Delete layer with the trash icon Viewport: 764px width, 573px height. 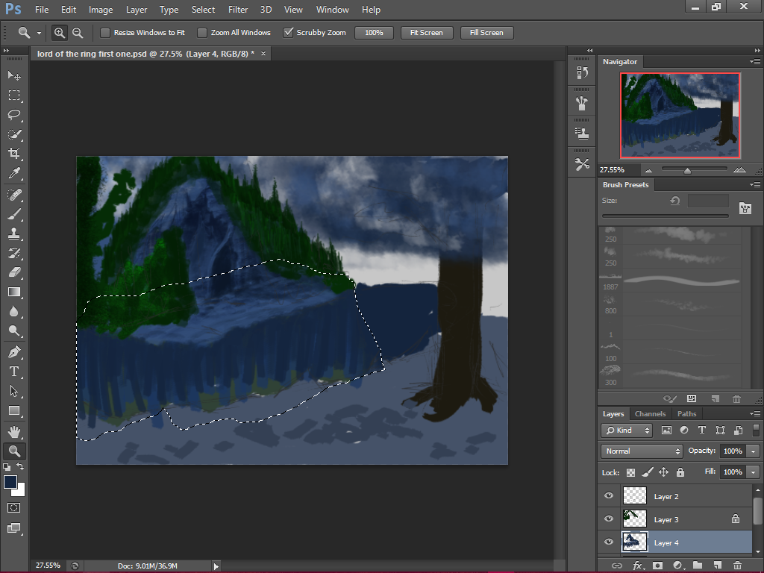[x=737, y=566]
